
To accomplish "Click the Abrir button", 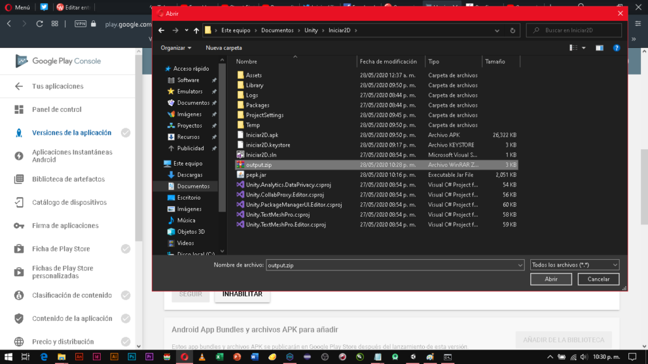I will (x=551, y=279).
